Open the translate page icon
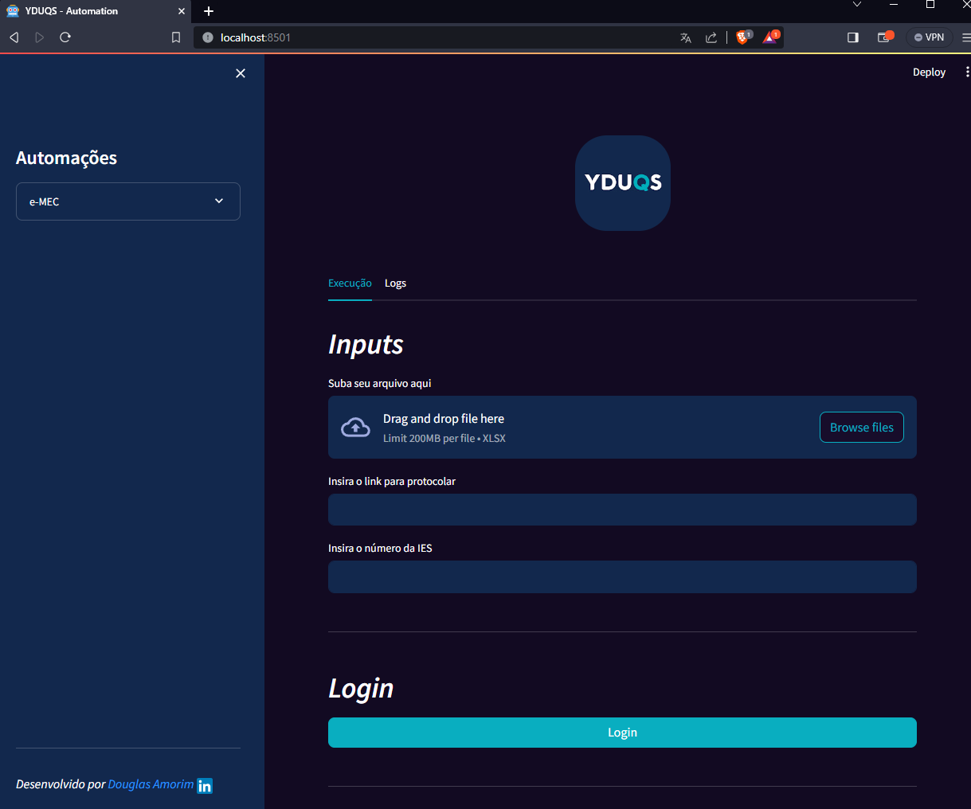 685,37
